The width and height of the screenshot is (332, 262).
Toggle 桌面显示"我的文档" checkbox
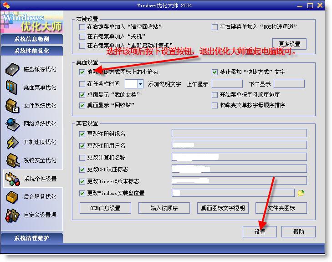(x=82, y=95)
